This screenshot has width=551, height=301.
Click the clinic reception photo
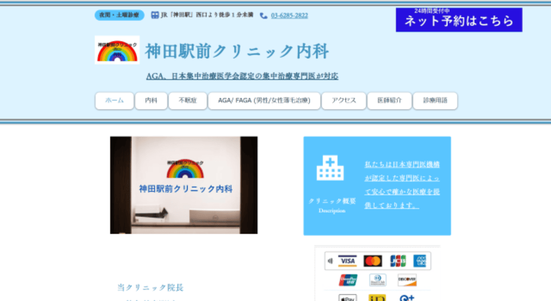click(x=183, y=185)
